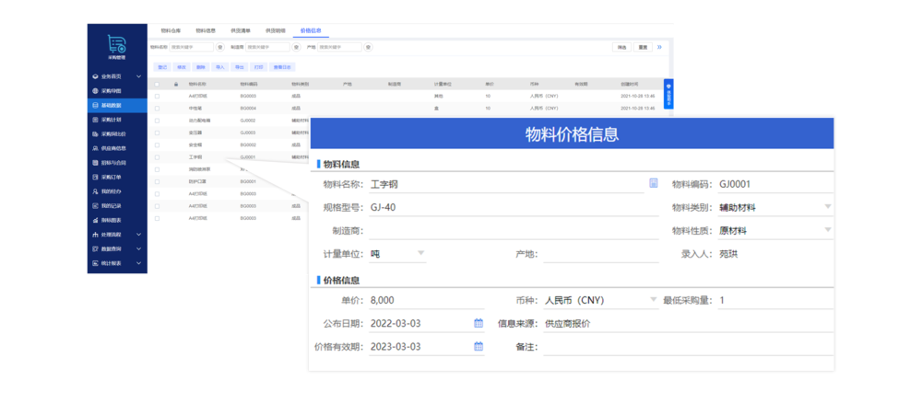Tick the select-all checkbox in table header
Screen dimensions: 922x404
[x=157, y=85]
